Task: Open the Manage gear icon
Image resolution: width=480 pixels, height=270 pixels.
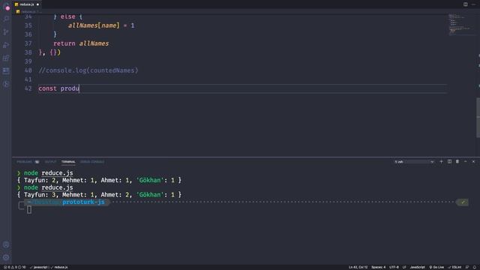Action: click(6, 257)
